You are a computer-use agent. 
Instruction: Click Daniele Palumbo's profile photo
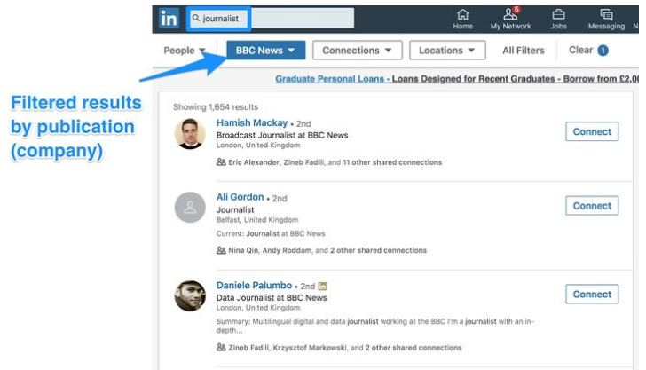pos(190,295)
